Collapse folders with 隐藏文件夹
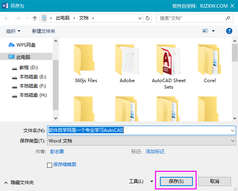 click(x=19, y=183)
